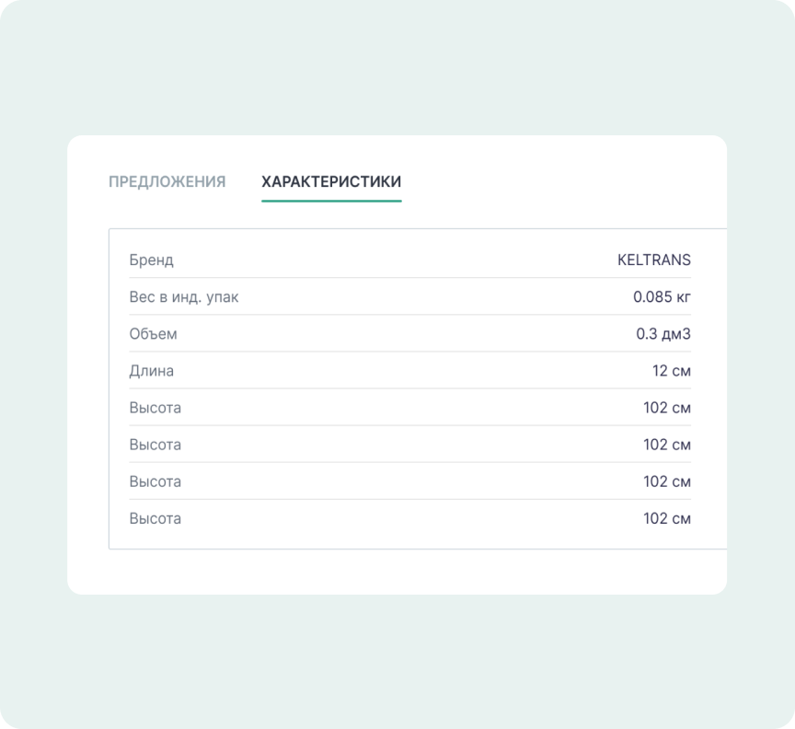Select 102 см in the first Высота row
This screenshot has width=795, height=729.
666,408
